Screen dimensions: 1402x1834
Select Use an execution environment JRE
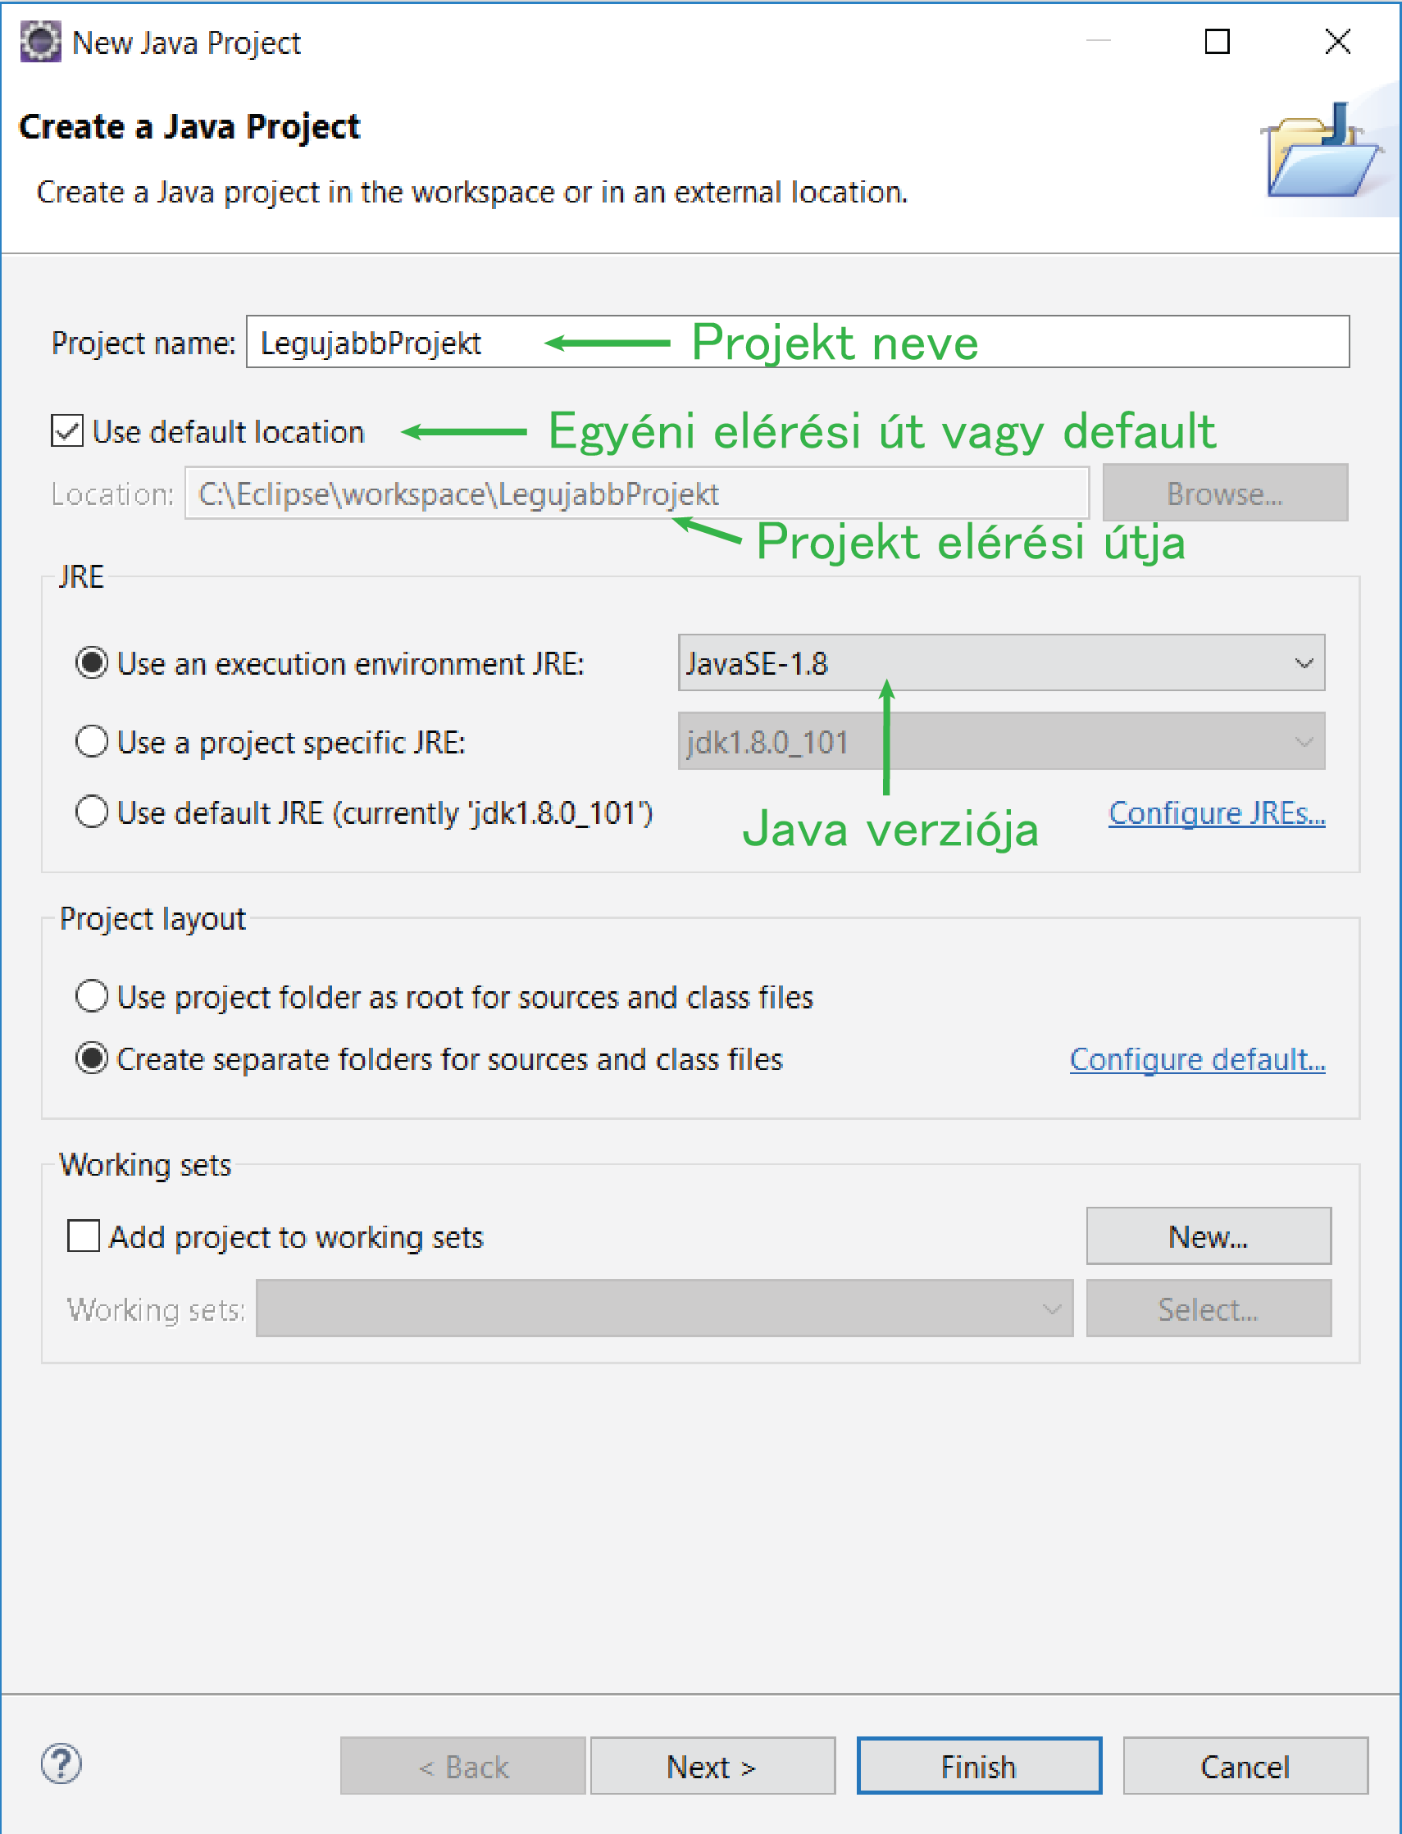coord(92,663)
